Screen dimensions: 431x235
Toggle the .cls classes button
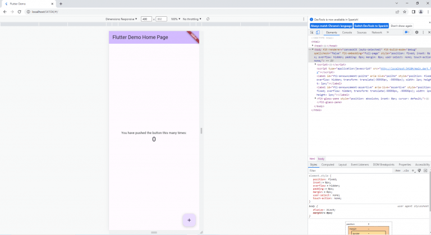coord(406,171)
